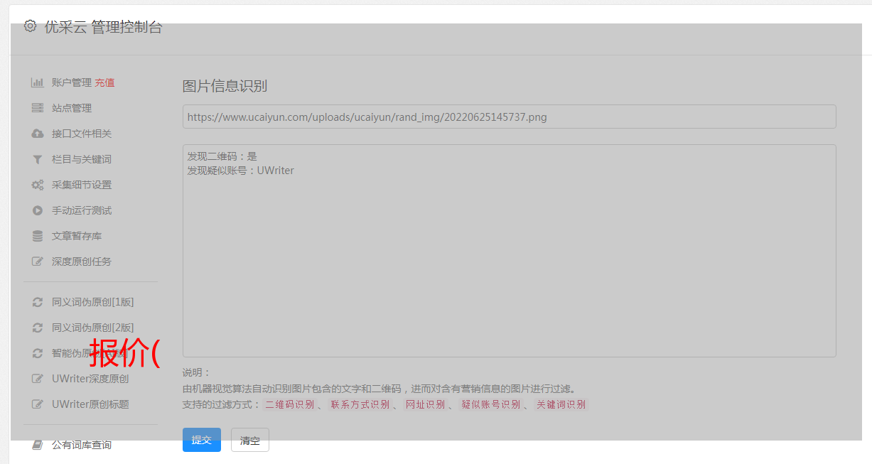Open 栏目与关键词 settings
This screenshot has width=872, height=464.
pyautogui.click(x=82, y=159)
